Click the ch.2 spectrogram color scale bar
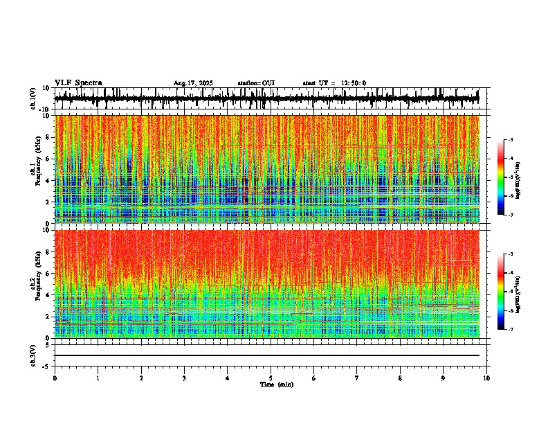 [501, 292]
